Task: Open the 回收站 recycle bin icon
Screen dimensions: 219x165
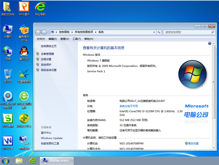Action: (x=8, y=75)
